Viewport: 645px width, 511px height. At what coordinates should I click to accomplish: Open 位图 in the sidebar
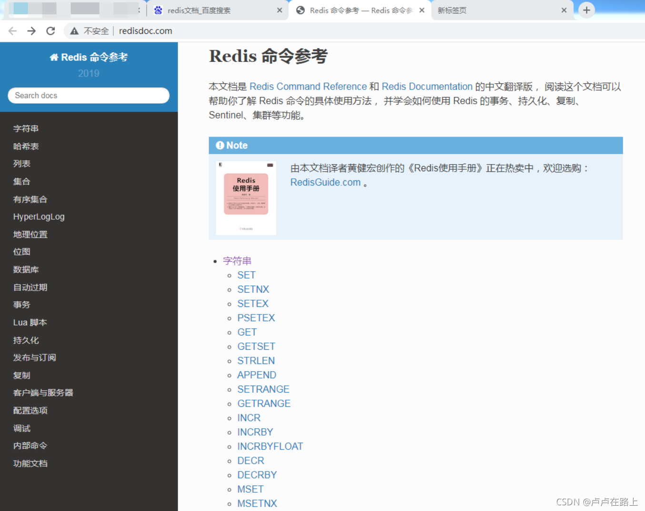[x=22, y=252]
